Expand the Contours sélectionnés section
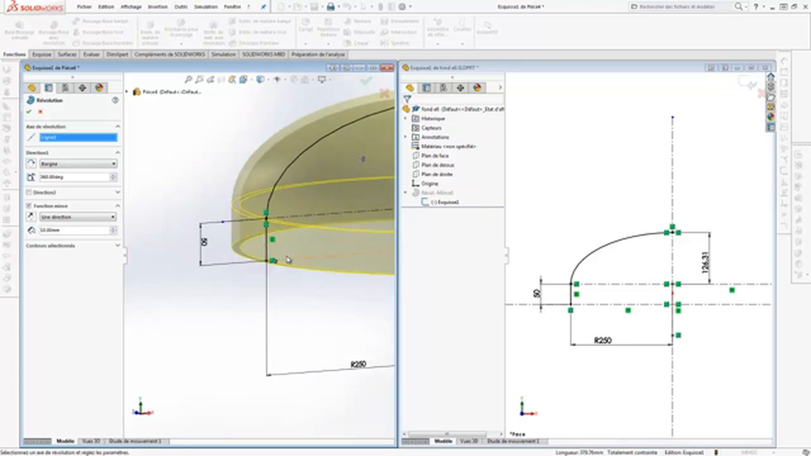The width and height of the screenshot is (811, 456). click(x=118, y=246)
